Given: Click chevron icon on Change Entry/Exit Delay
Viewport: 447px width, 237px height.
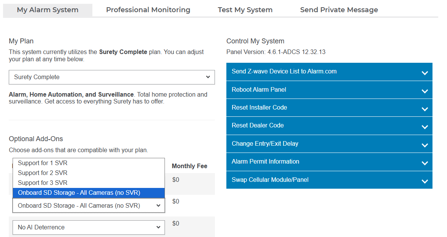Looking at the screenshot, I should click(424, 145).
